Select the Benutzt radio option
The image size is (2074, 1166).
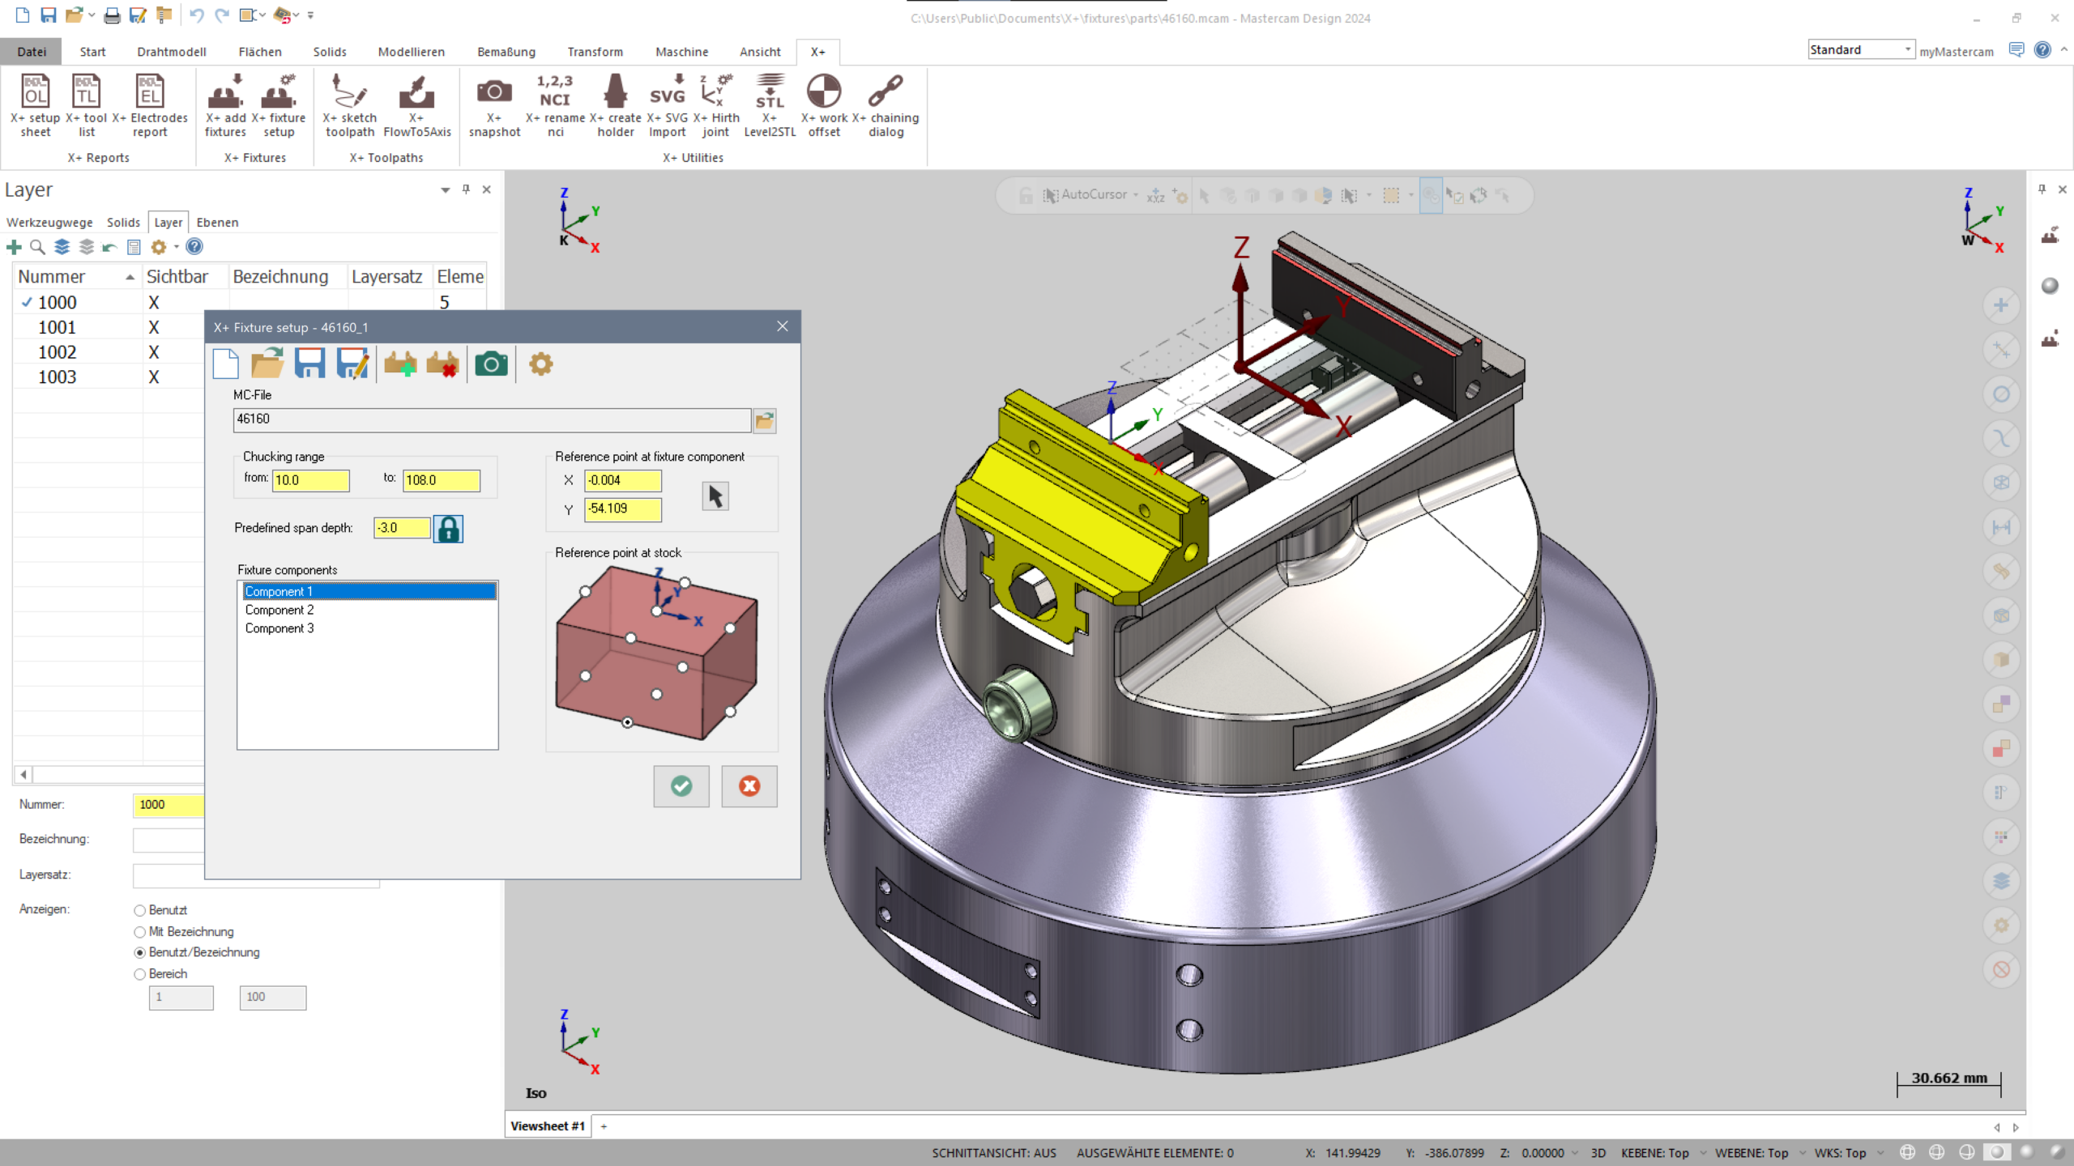click(140, 911)
